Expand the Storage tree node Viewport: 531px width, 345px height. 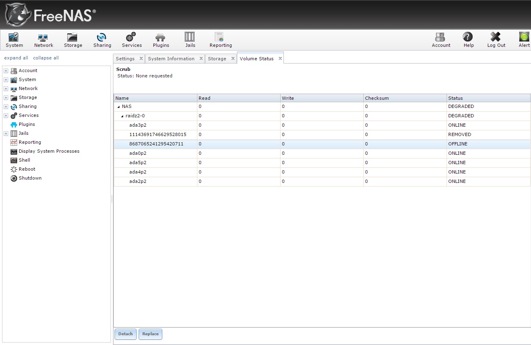(x=6, y=98)
